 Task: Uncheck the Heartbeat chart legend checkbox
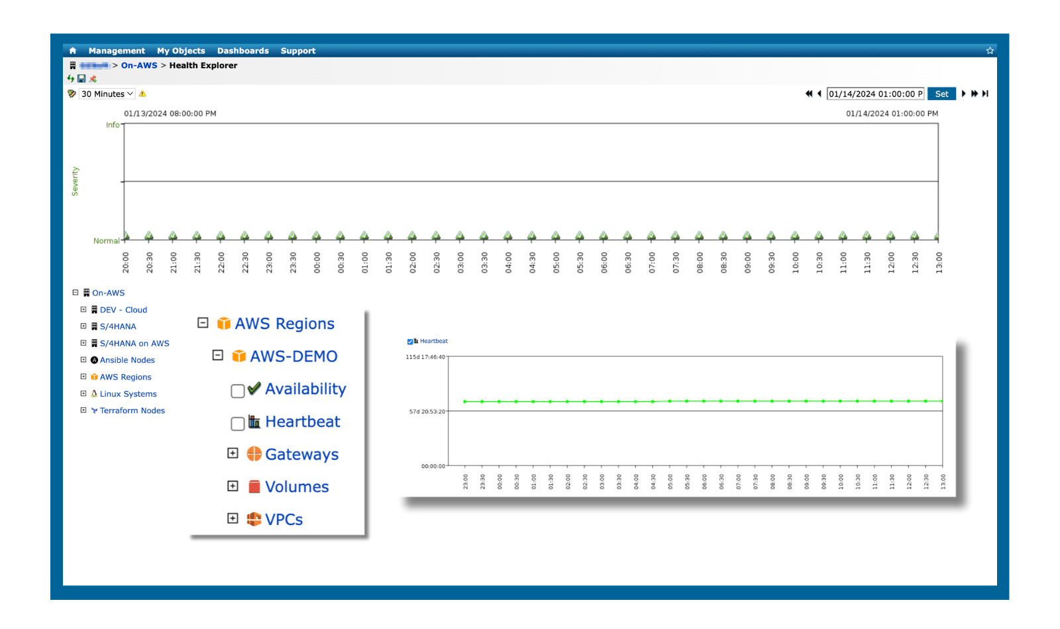tap(410, 342)
